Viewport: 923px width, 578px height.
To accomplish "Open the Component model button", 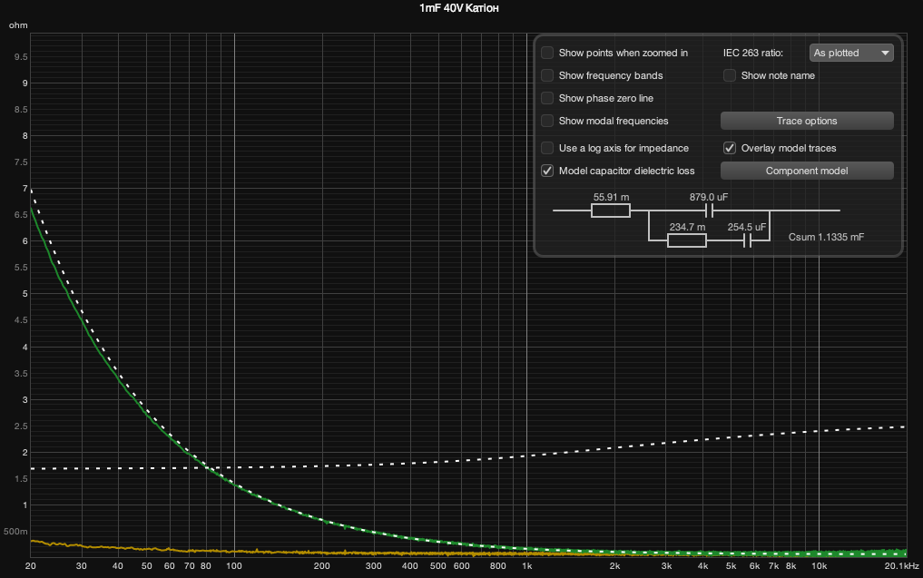I will pyautogui.click(x=807, y=171).
